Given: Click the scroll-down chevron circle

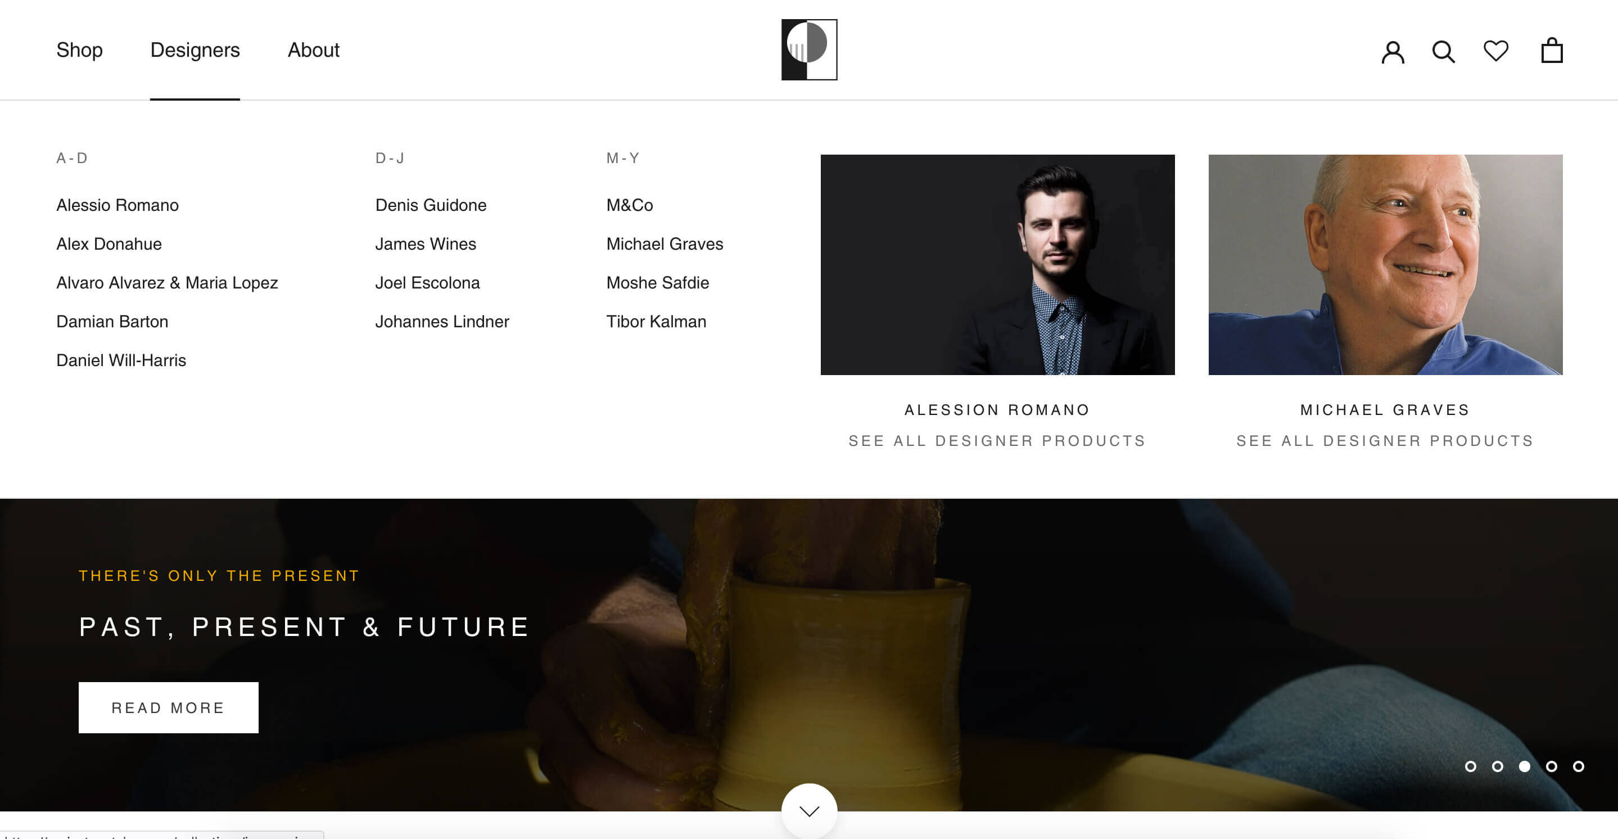Looking at the screenshot, I should pyautogui.click(x=809, y=811).
